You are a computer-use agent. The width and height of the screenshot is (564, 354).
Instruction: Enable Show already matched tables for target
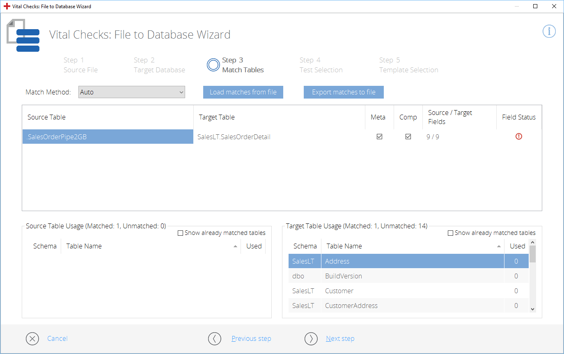click(450, 233)
